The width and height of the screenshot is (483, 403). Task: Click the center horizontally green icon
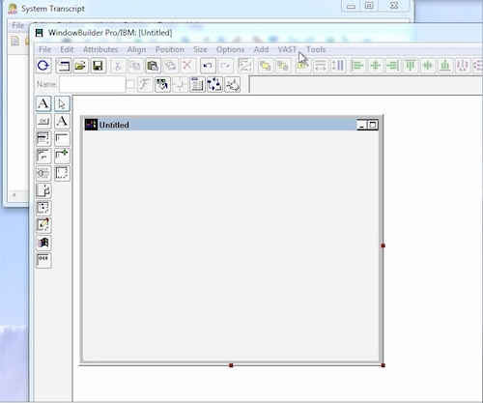375,66
